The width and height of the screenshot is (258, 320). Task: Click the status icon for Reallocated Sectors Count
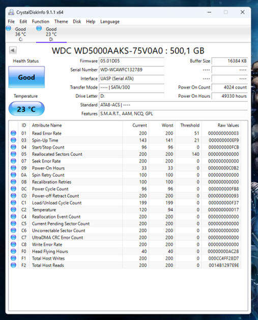tap(13, 154)
